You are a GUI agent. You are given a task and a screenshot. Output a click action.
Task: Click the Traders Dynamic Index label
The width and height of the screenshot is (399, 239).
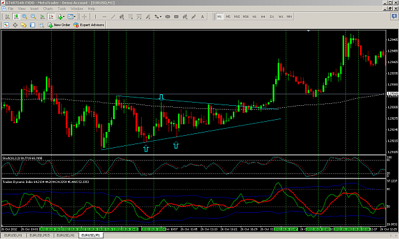pos(46,182)
